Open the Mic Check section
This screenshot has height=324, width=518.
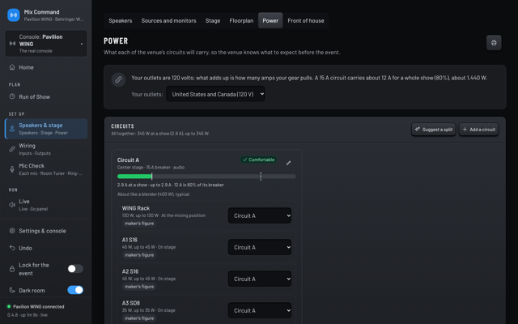coord(46,169)
